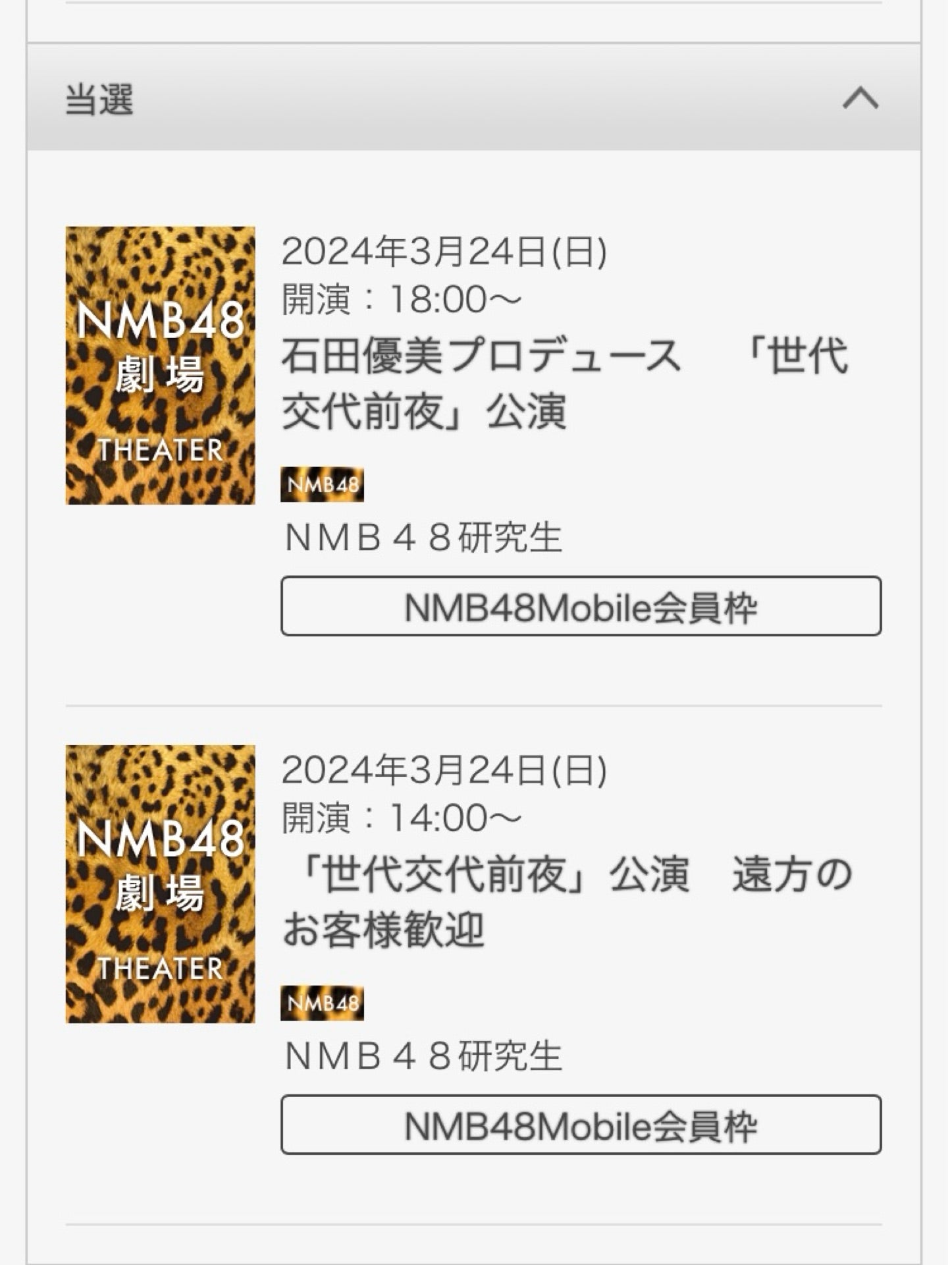Viewport: 948px width, 1265px height.
Task: Select NMB48Mobile会員枠 button for 18:00 show
Action: 581,606
